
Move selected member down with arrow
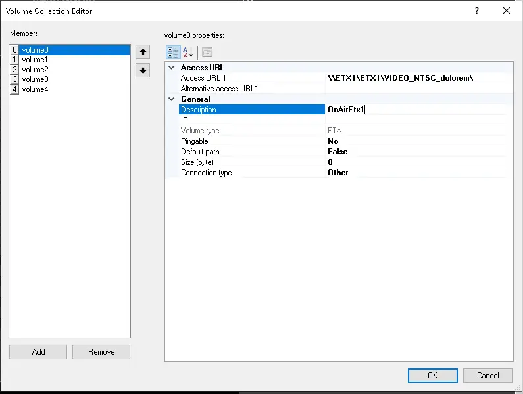[143, 70]
